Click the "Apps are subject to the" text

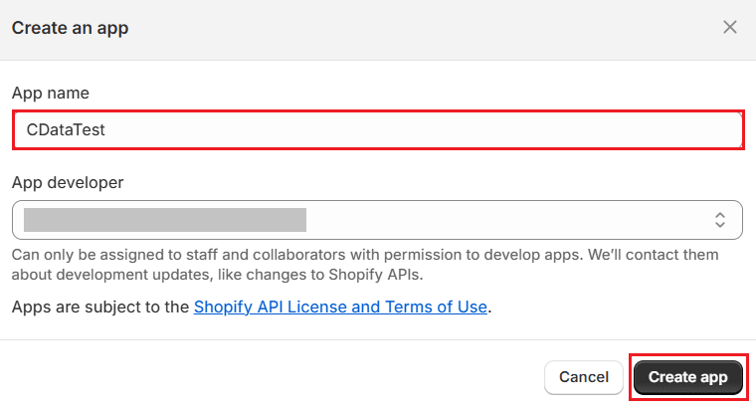[99, 307]
